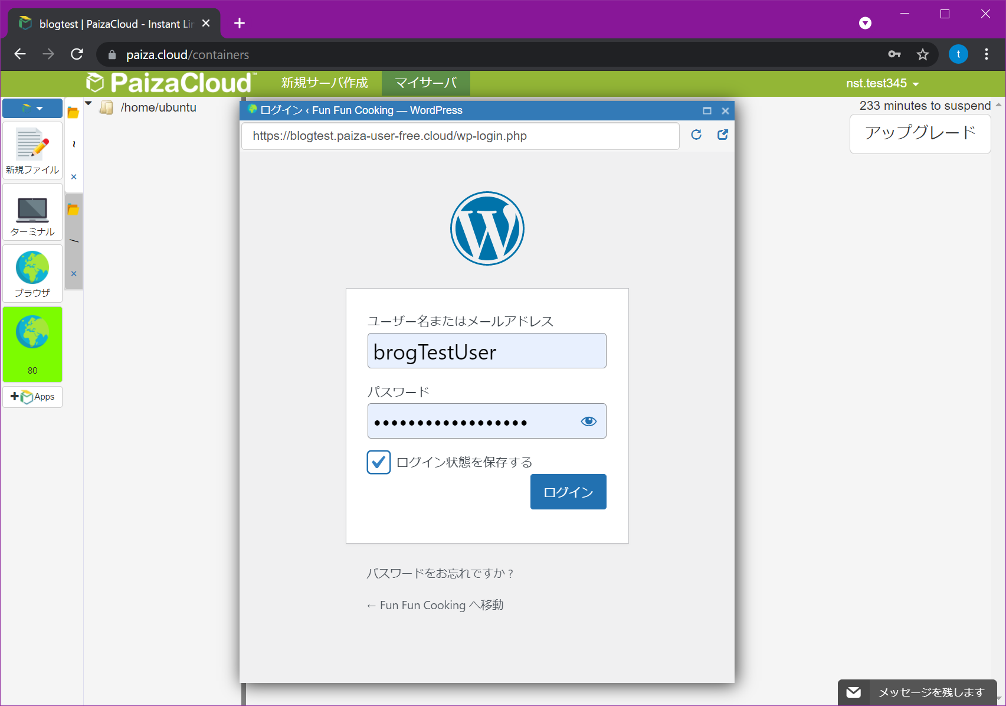Image resolution: width=1006 pixels, height=706 pixels.
Task: Go back in Chrome
Action: click(x=20, y=54)
